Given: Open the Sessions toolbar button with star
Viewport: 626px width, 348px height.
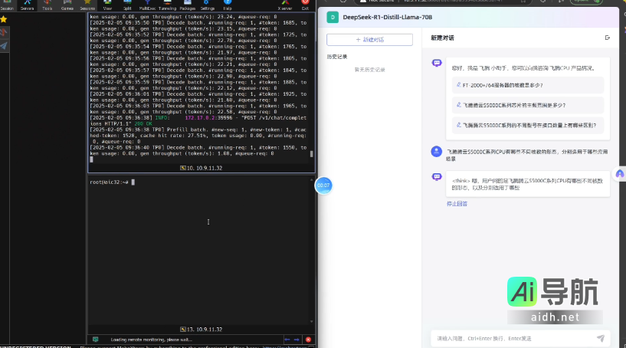Looking at the screenshot, I should click(x=87, y=5).
